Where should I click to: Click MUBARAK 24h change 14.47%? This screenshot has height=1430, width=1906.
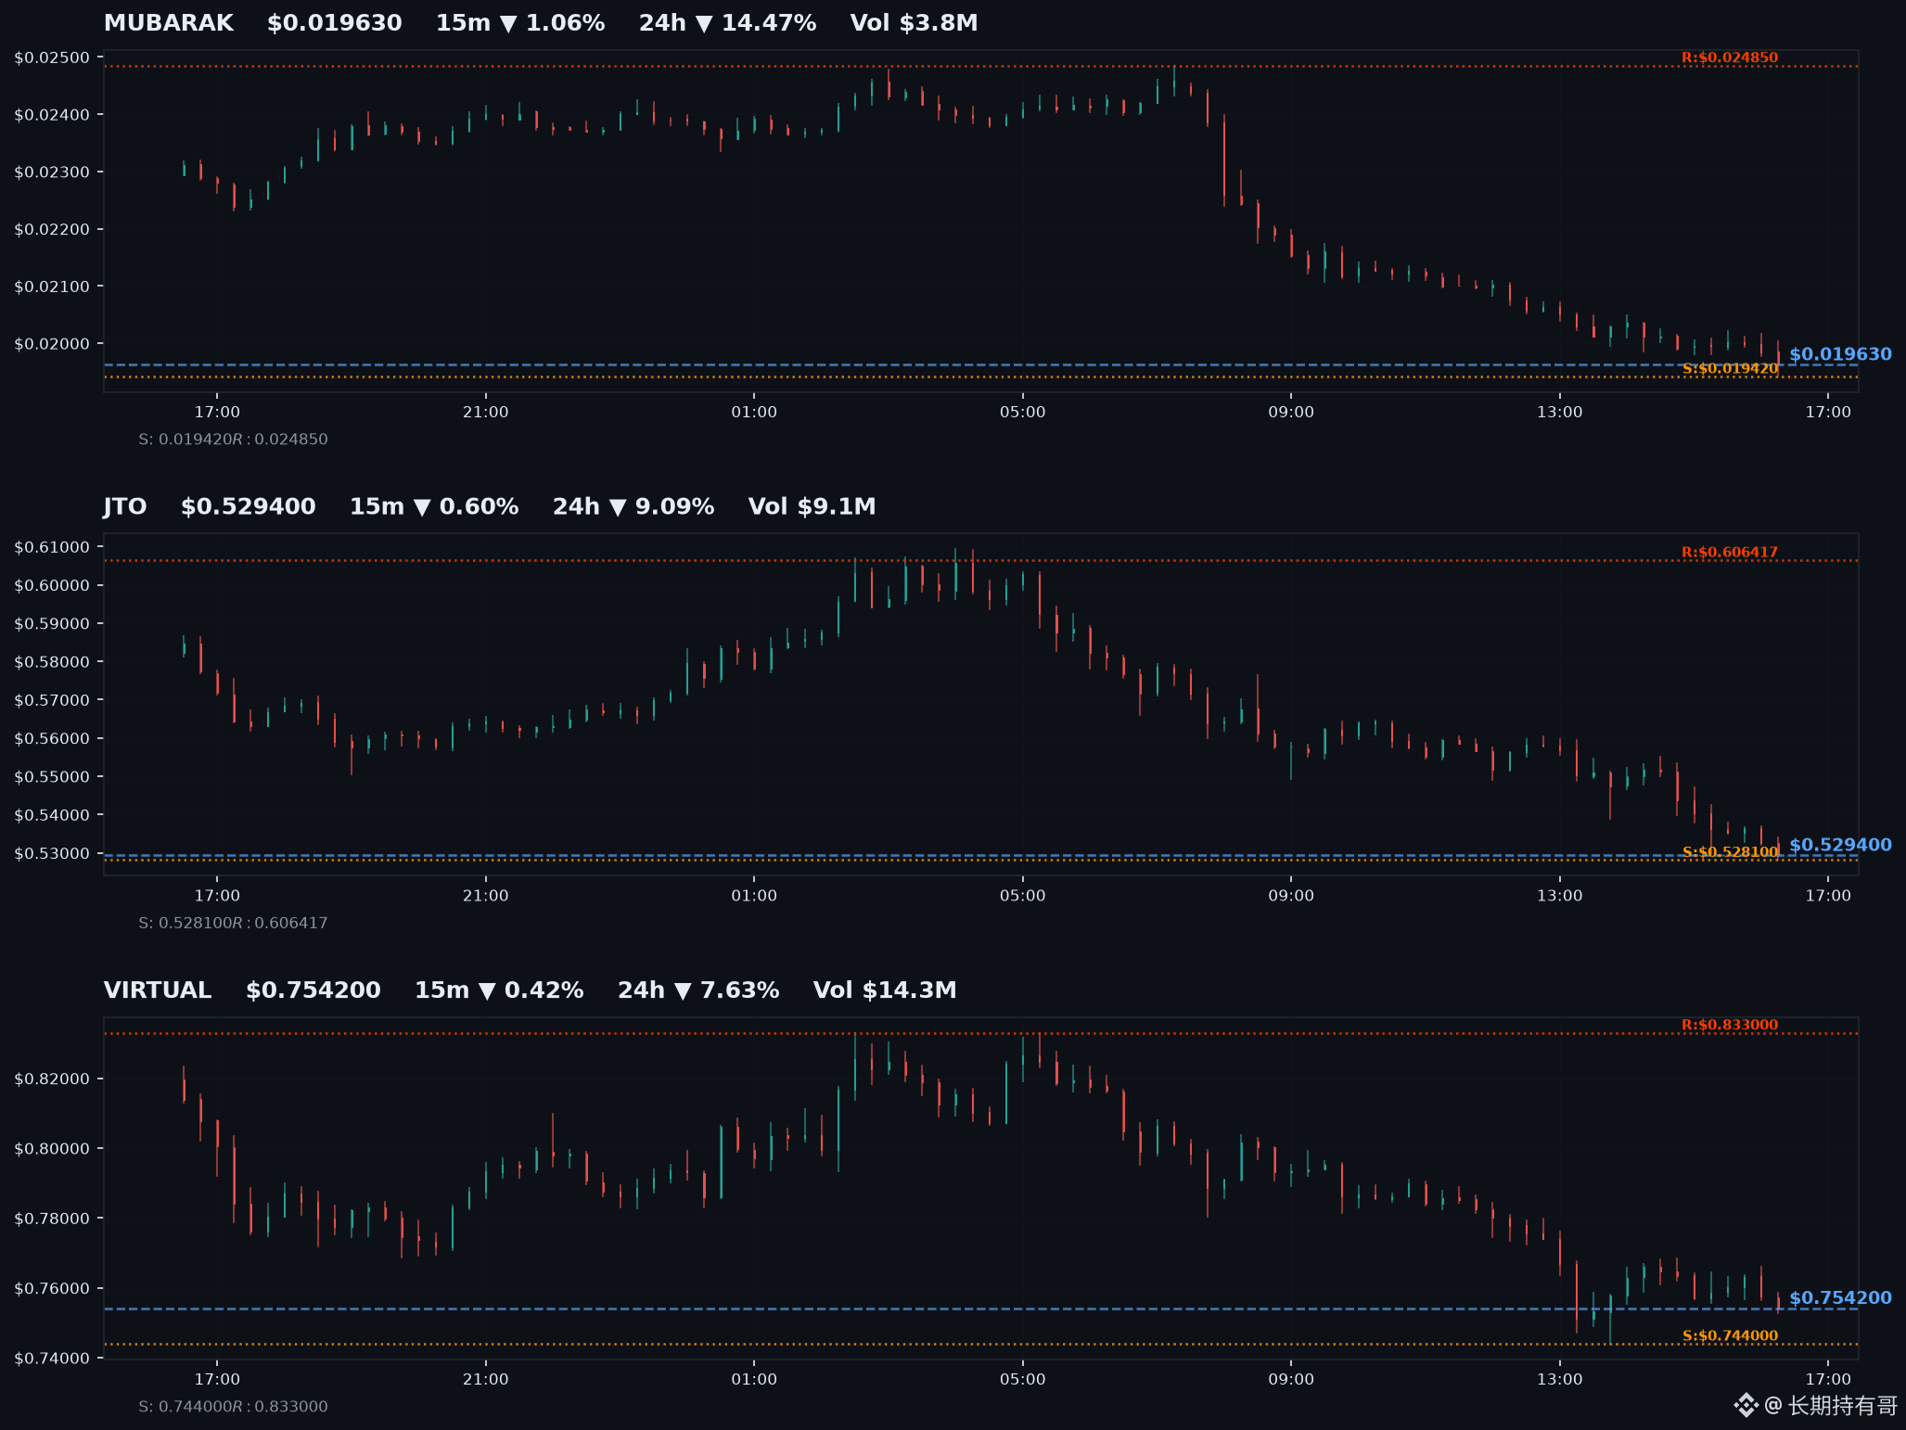click(727, 23)
